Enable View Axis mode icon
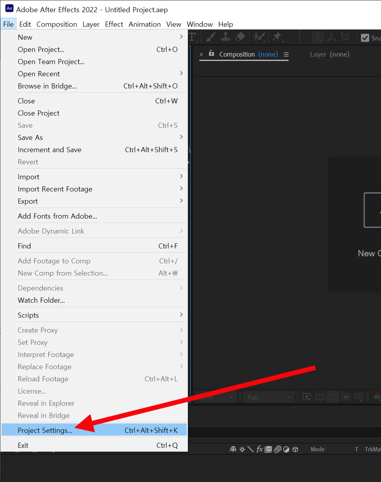This screenshot has height=482, width=381. (x=345, y=37)
